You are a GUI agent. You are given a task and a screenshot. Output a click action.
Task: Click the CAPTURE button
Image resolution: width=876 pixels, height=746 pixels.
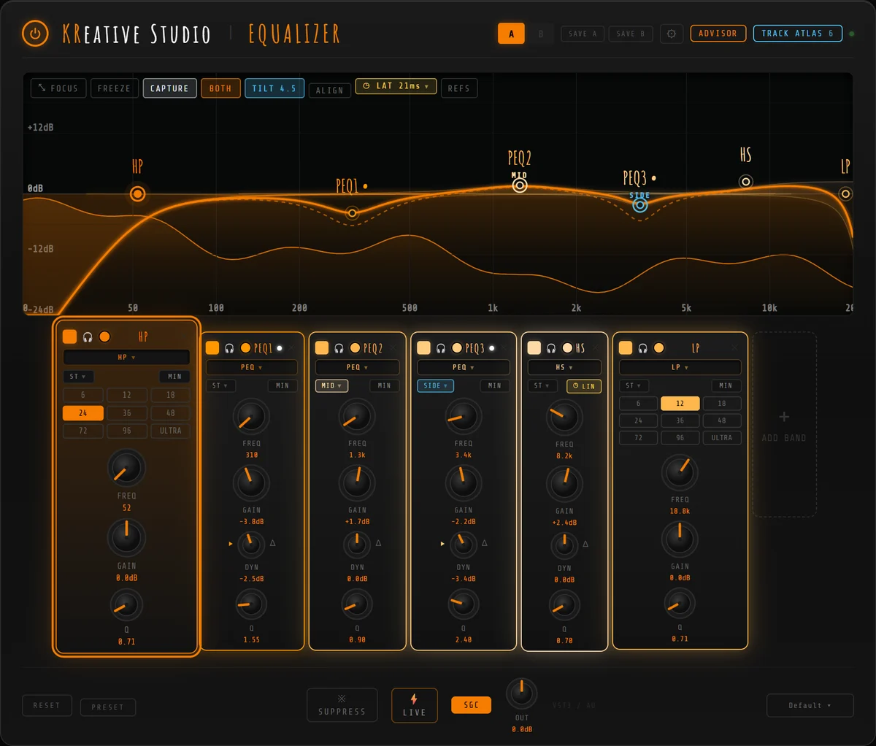[x=169, y=88]
